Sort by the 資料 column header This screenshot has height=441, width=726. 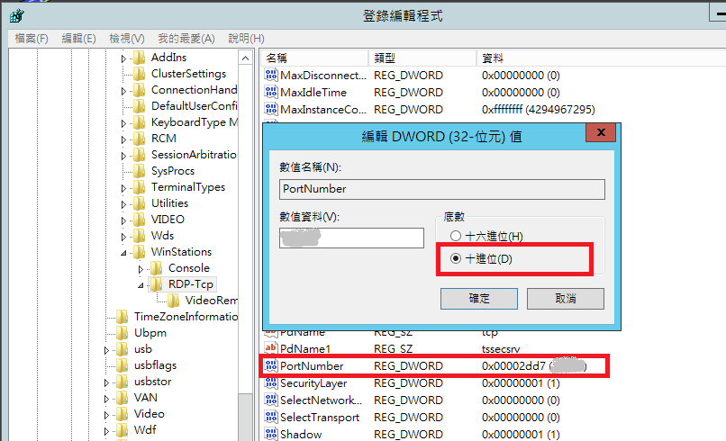click(601, 58)
